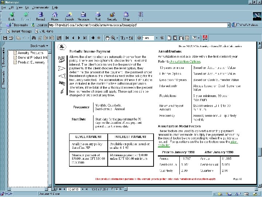Switch to the Bookmarks side tab
The height and width of the screenshot is (197, 262).
[3, 56]
